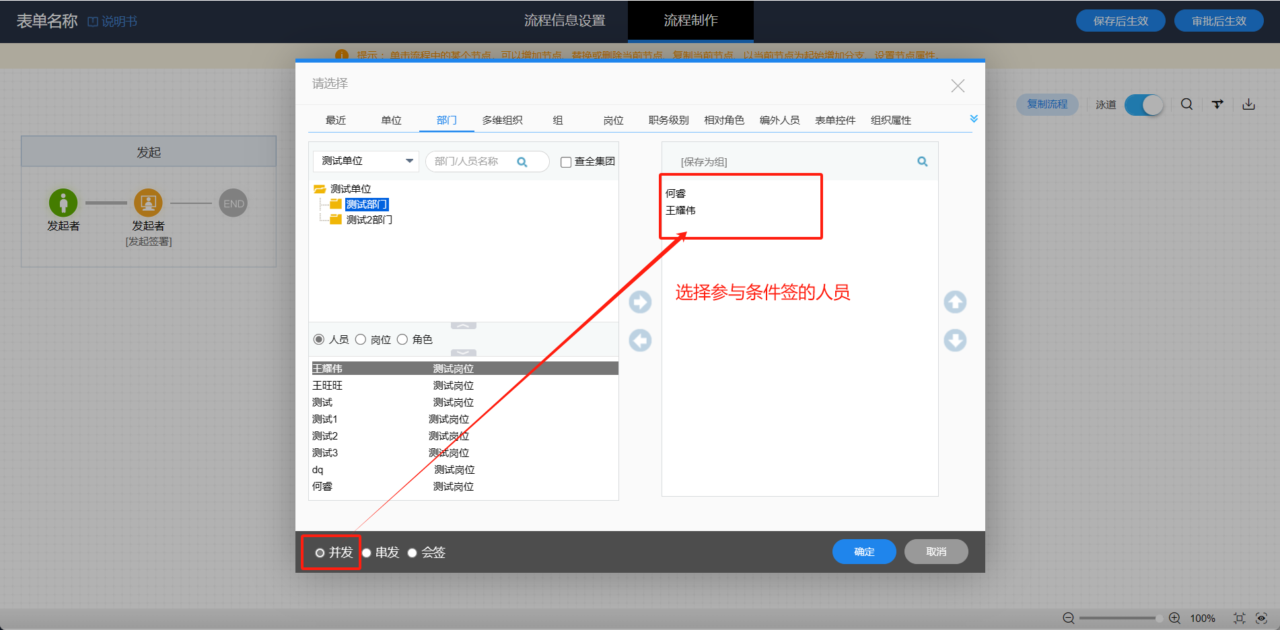Click the add-to-selected right arrow icon
The image size is (1280, 630).
(640, 302)
